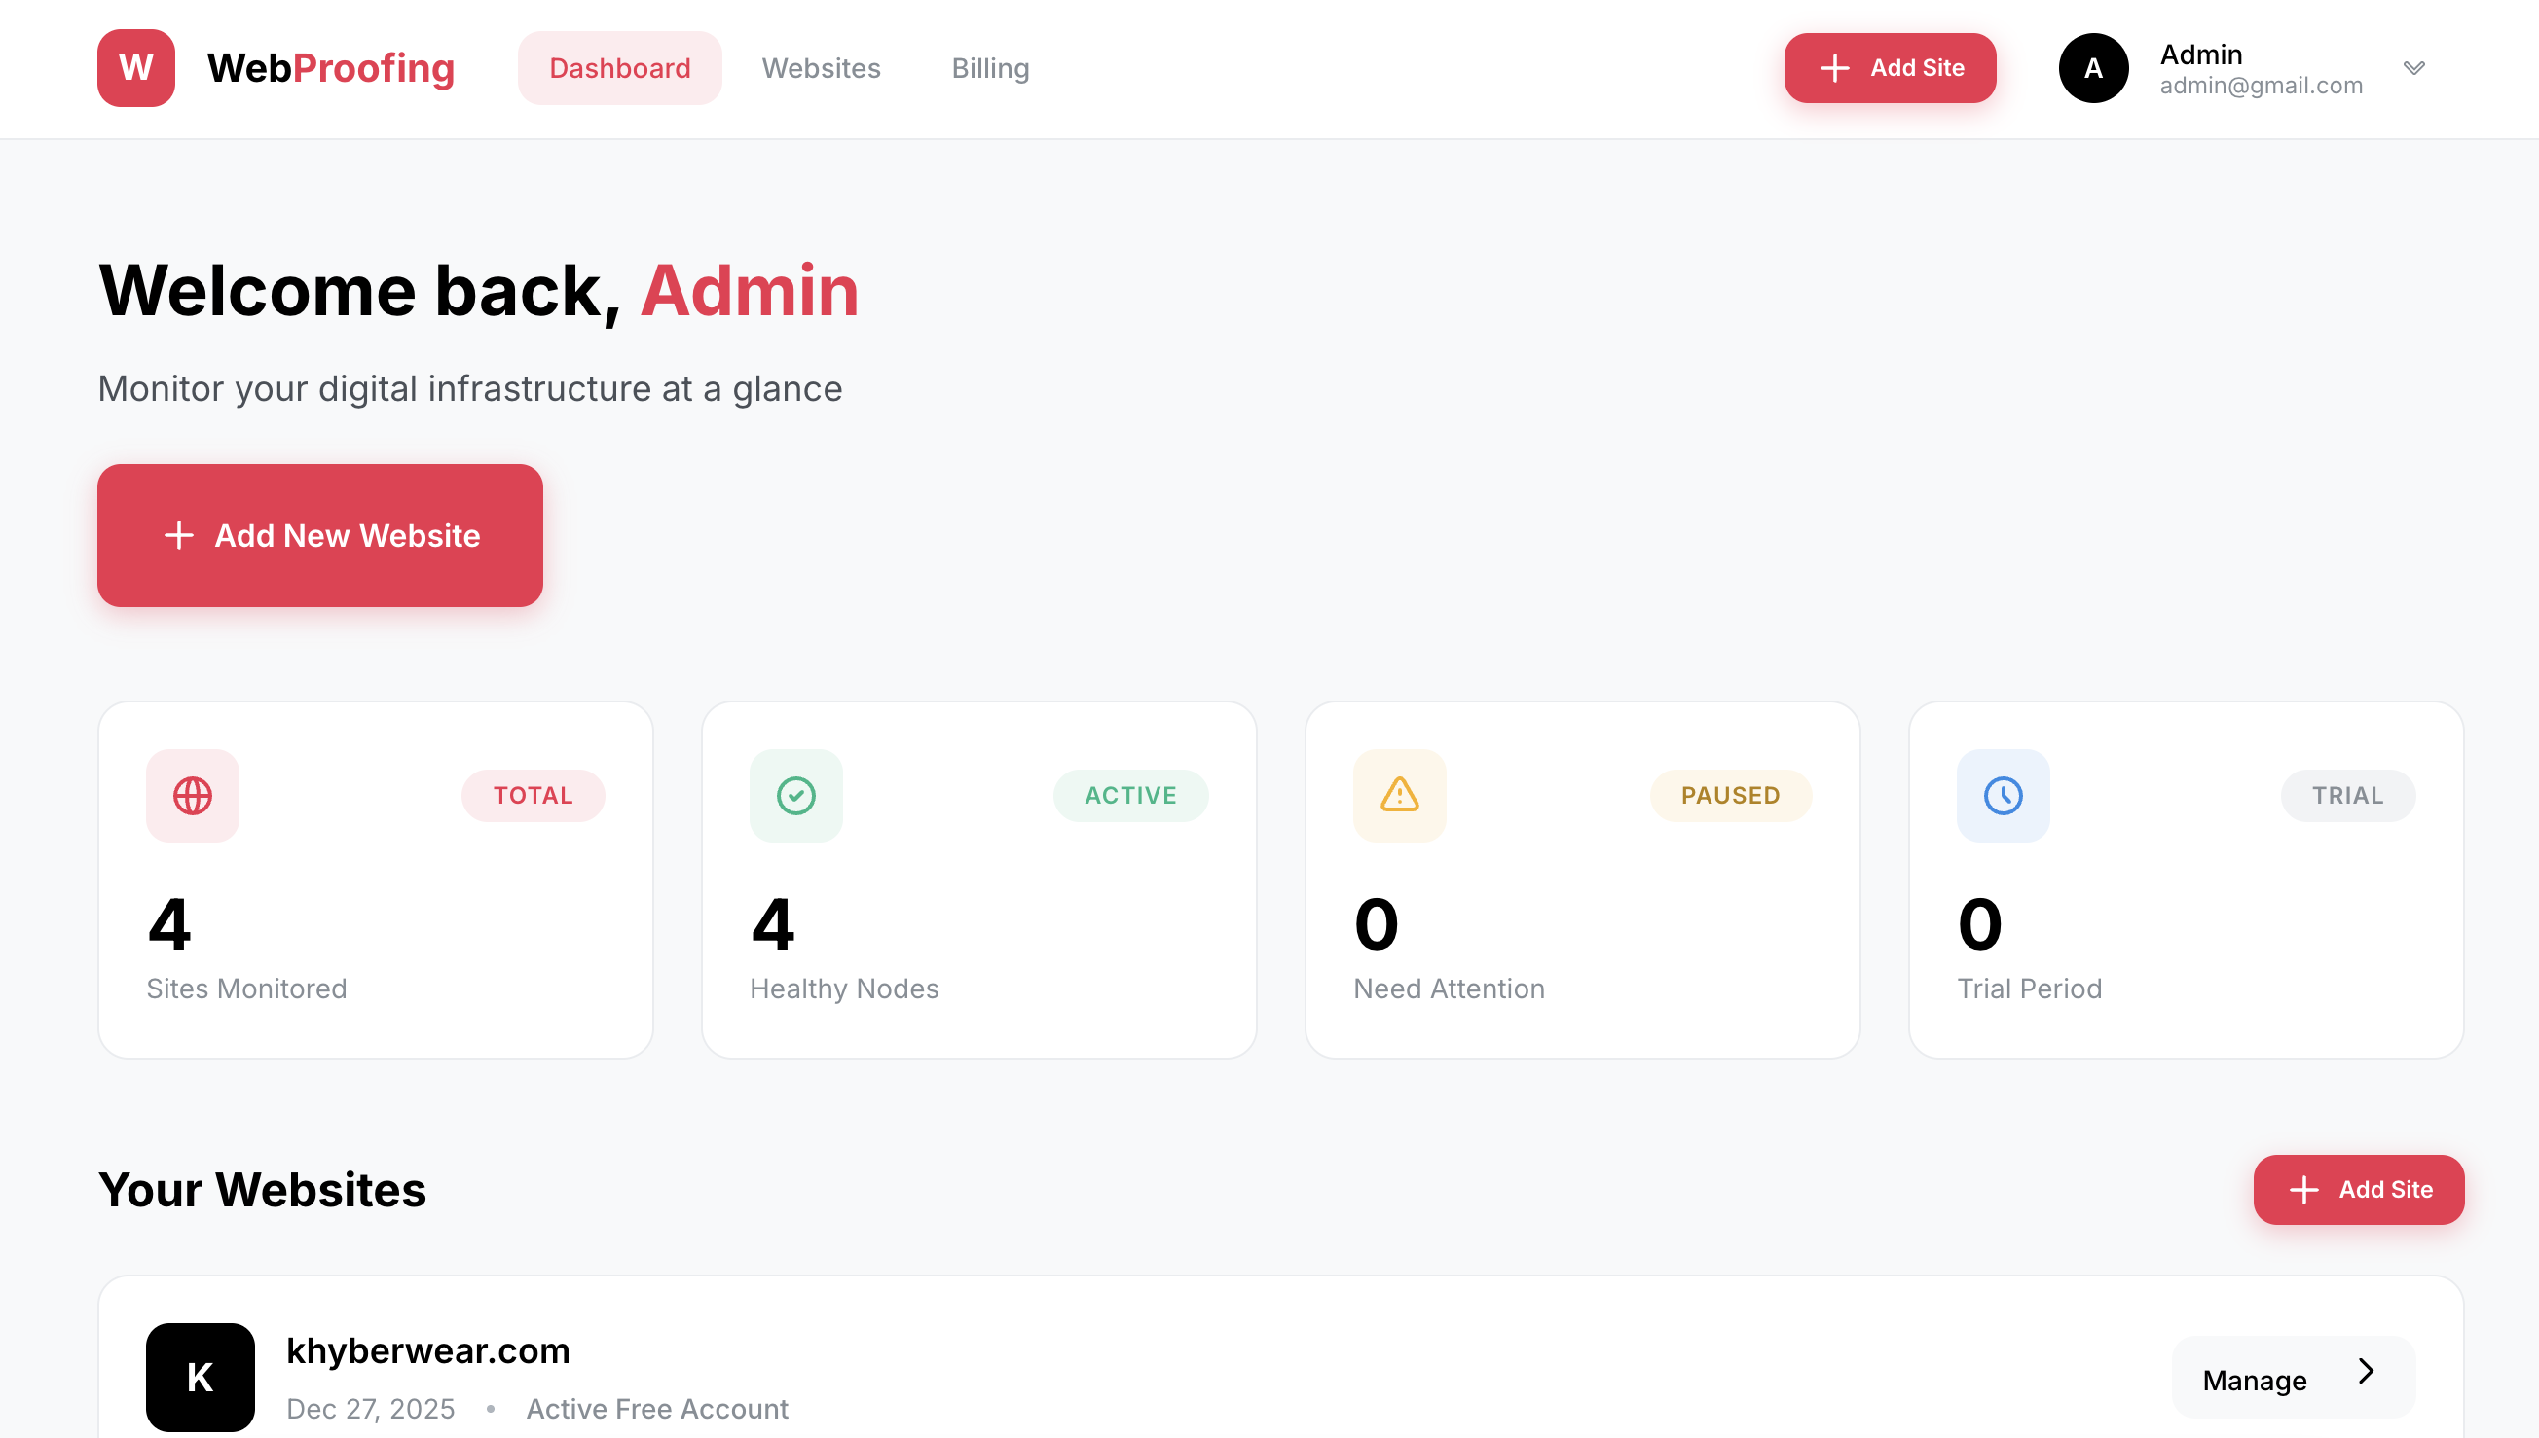Click the TRIAL badge on the last card
The width and height of the screenshot is (2539, 1438).
2348,795
